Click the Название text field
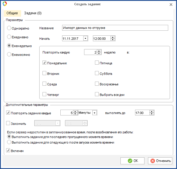 pyautogui.click(x=115, y=28)
